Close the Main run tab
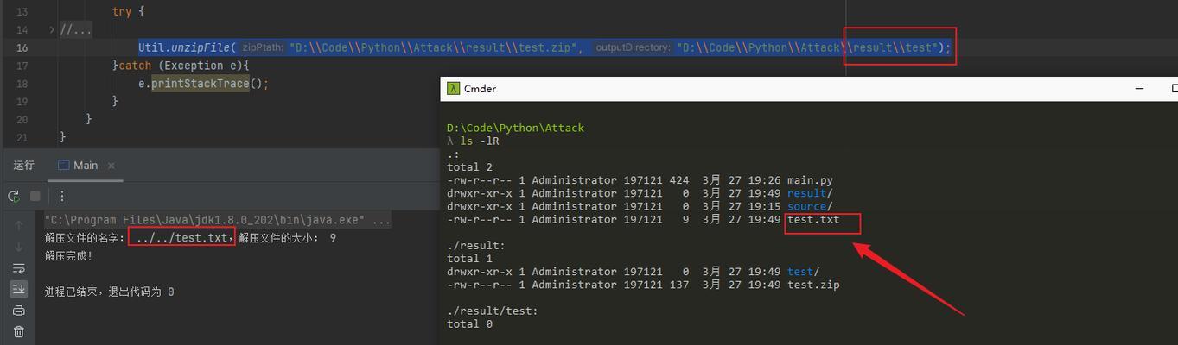The height and width of the screenshot is (345, 1178). [x=111, y=166]
